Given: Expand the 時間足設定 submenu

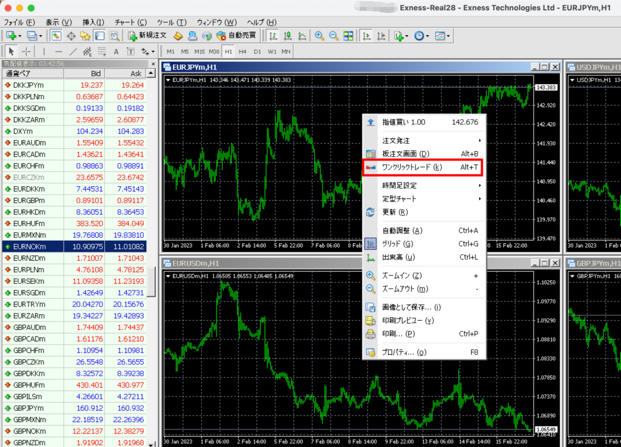Looking at the screenshot, I should [x=424, y=186].
